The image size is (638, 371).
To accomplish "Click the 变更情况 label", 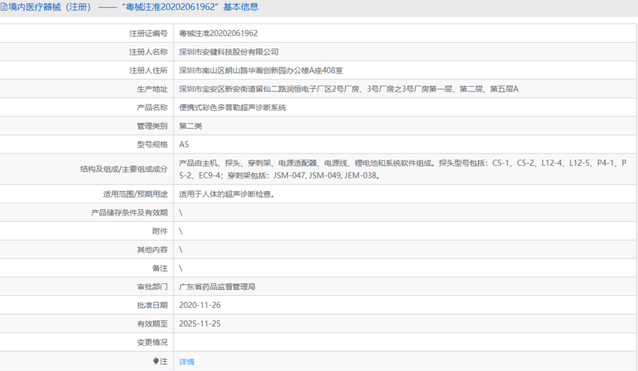I will pos(152,343).
